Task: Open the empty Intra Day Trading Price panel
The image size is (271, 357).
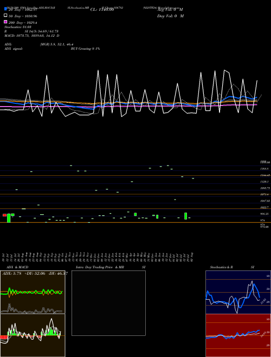Action: pyautogui.click(x=108, y=303)
